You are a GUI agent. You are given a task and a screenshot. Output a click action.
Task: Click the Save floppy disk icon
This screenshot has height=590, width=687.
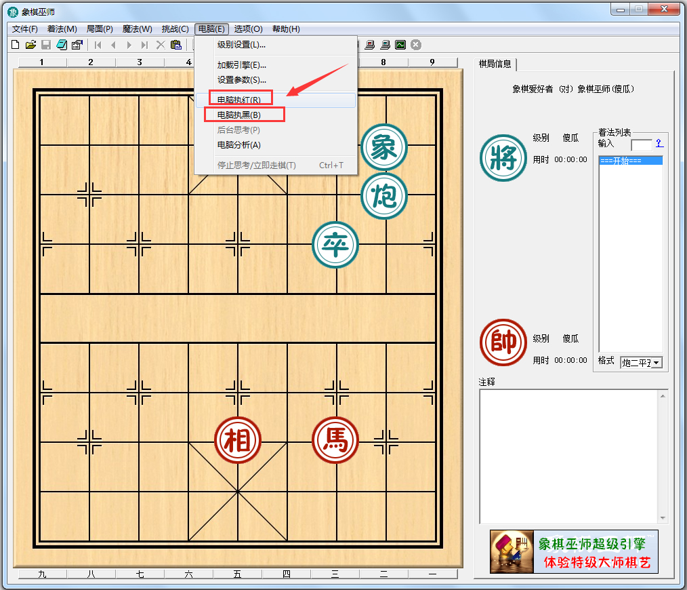click(x=46, y=45)
